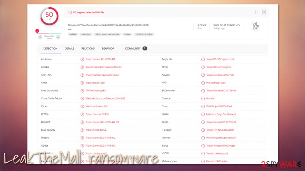Click warning icon in Avira row
This screenshot has width=305, height=171.
[82, 91]
